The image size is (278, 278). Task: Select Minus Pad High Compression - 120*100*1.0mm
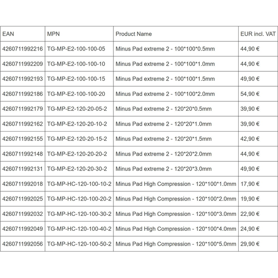click(176, 184)
